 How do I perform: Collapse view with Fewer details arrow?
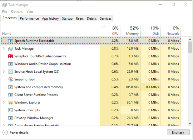(x=5, y=132)
